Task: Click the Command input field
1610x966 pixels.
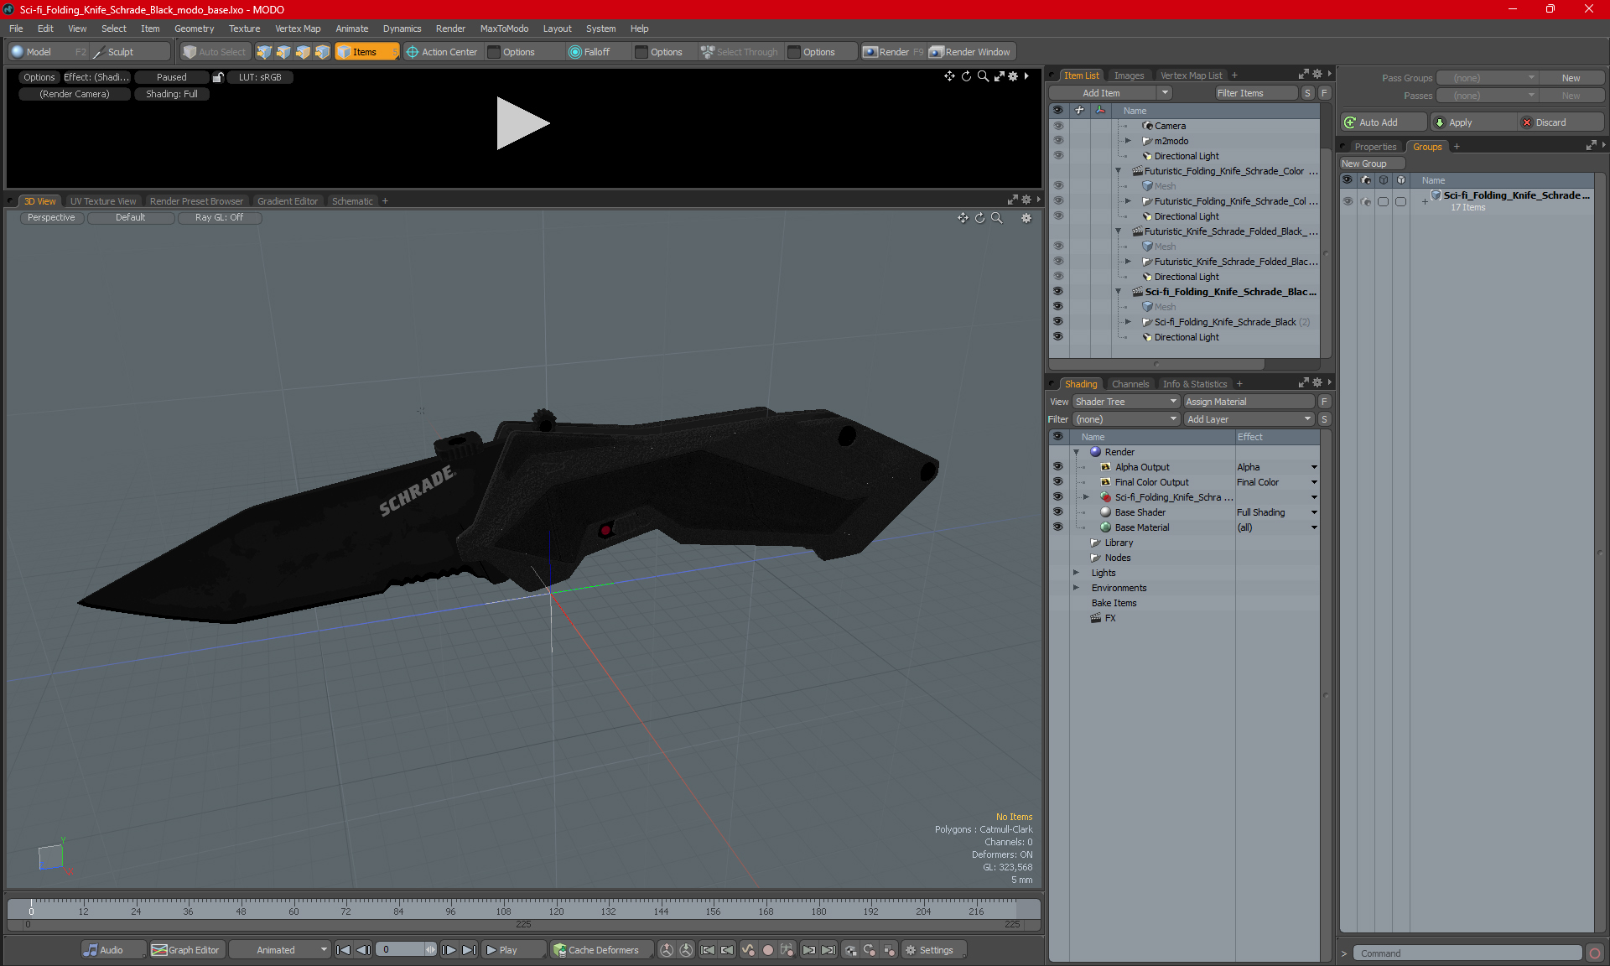Action: 1469,953
